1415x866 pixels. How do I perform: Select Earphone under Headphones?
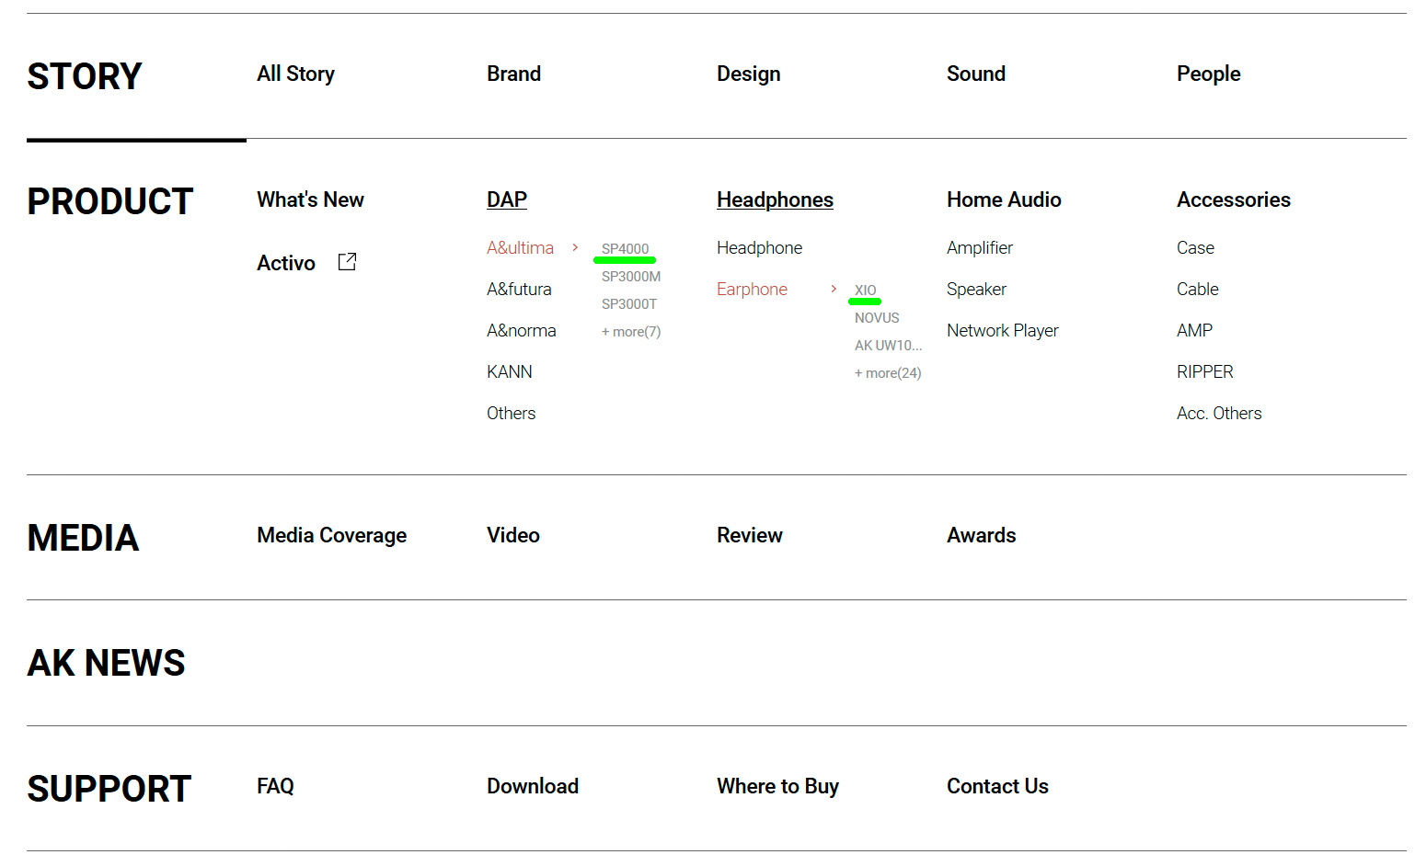pos(752,289)
